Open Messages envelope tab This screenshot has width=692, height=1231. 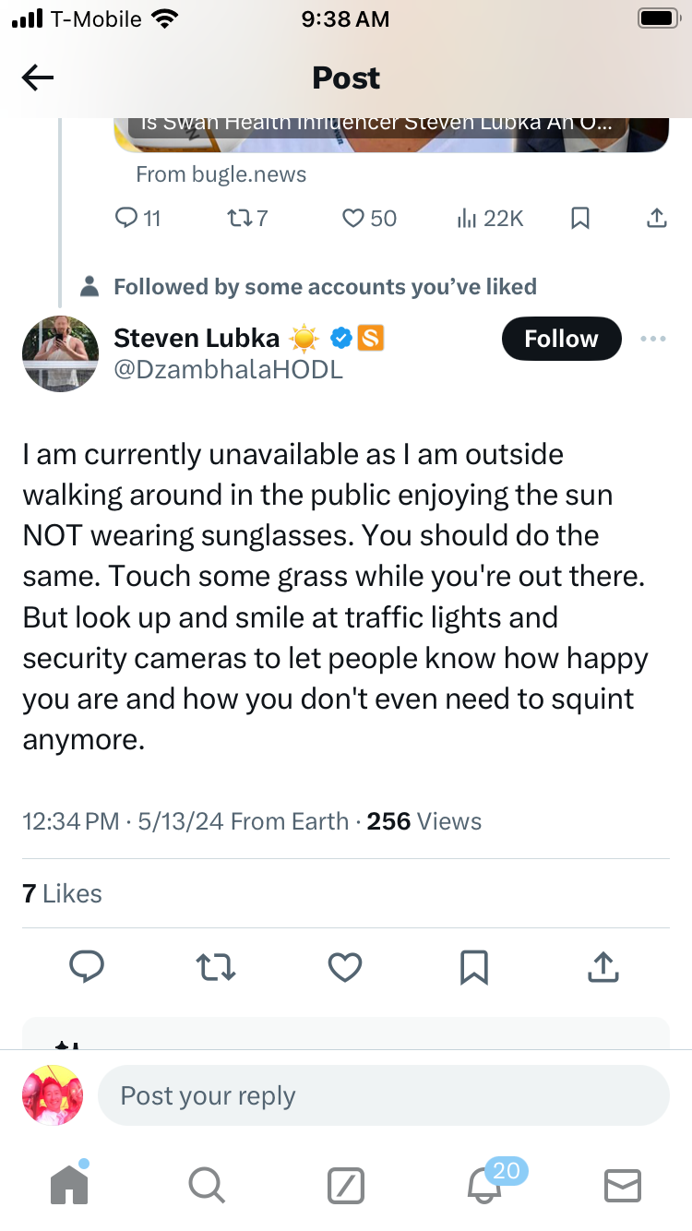click(x=622, y=1184)
